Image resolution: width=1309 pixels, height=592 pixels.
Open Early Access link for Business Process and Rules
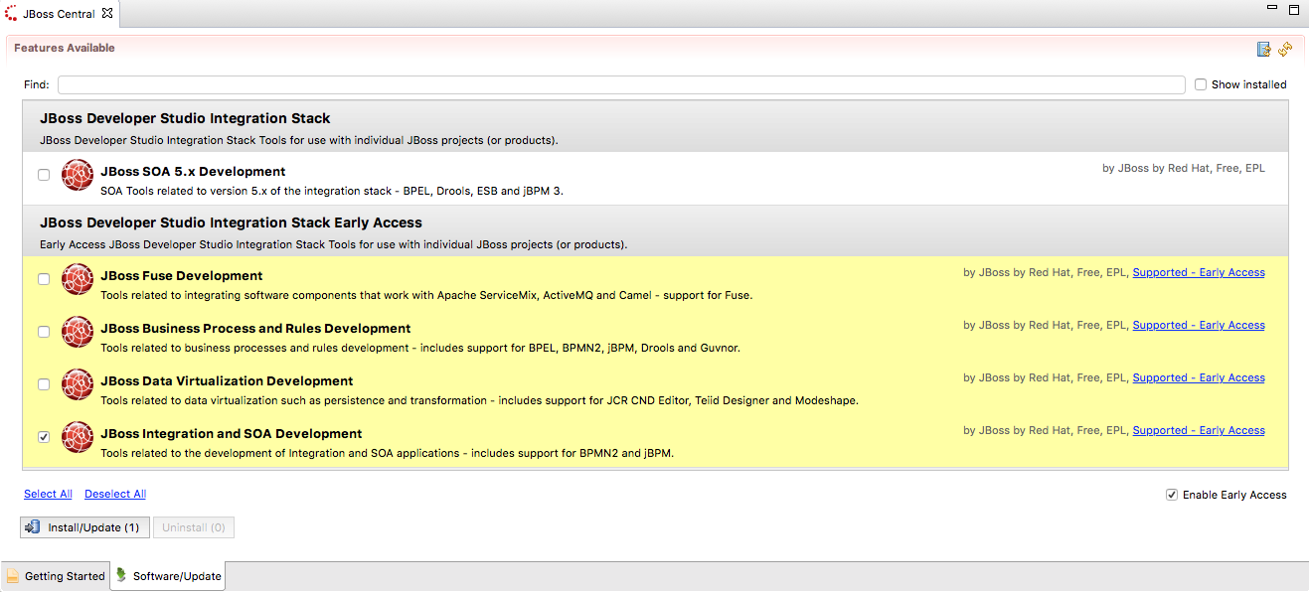1199,325
